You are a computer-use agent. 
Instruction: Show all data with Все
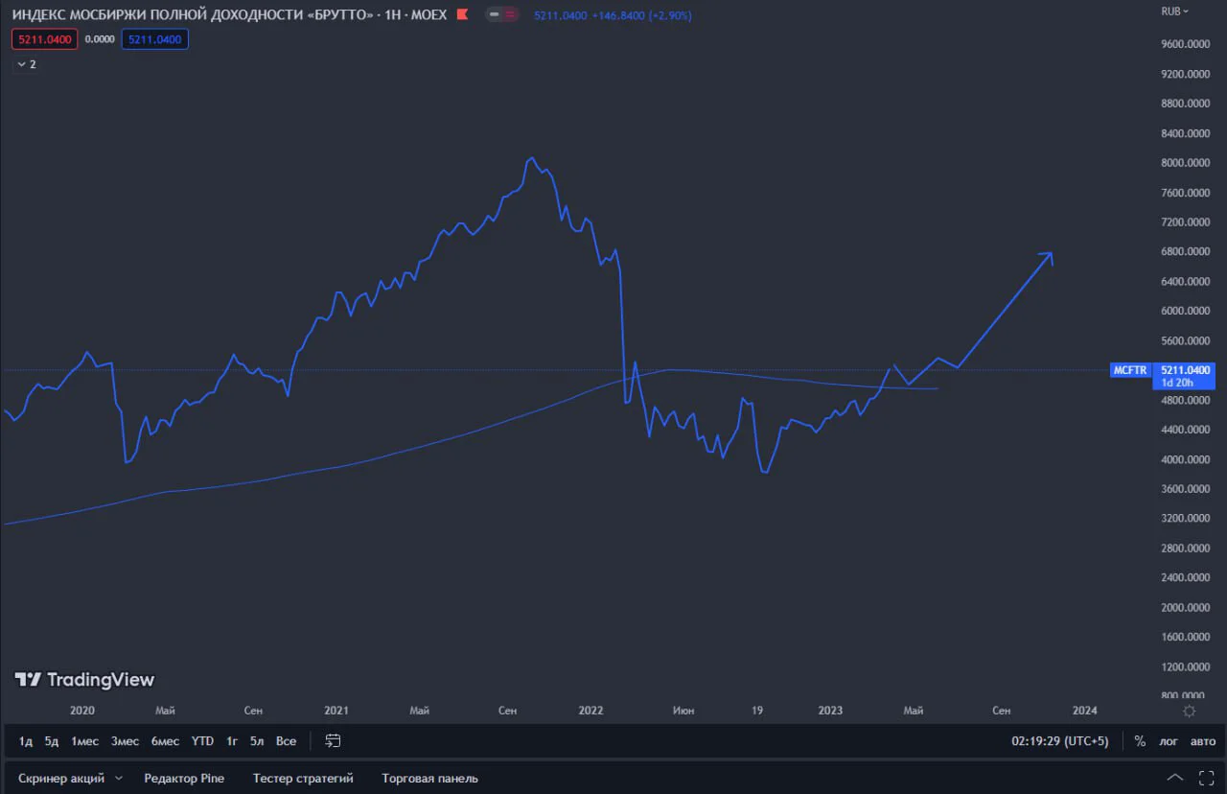click(286, 741)
